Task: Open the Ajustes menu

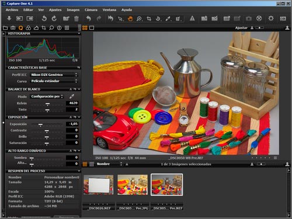Action: point(55,10)
